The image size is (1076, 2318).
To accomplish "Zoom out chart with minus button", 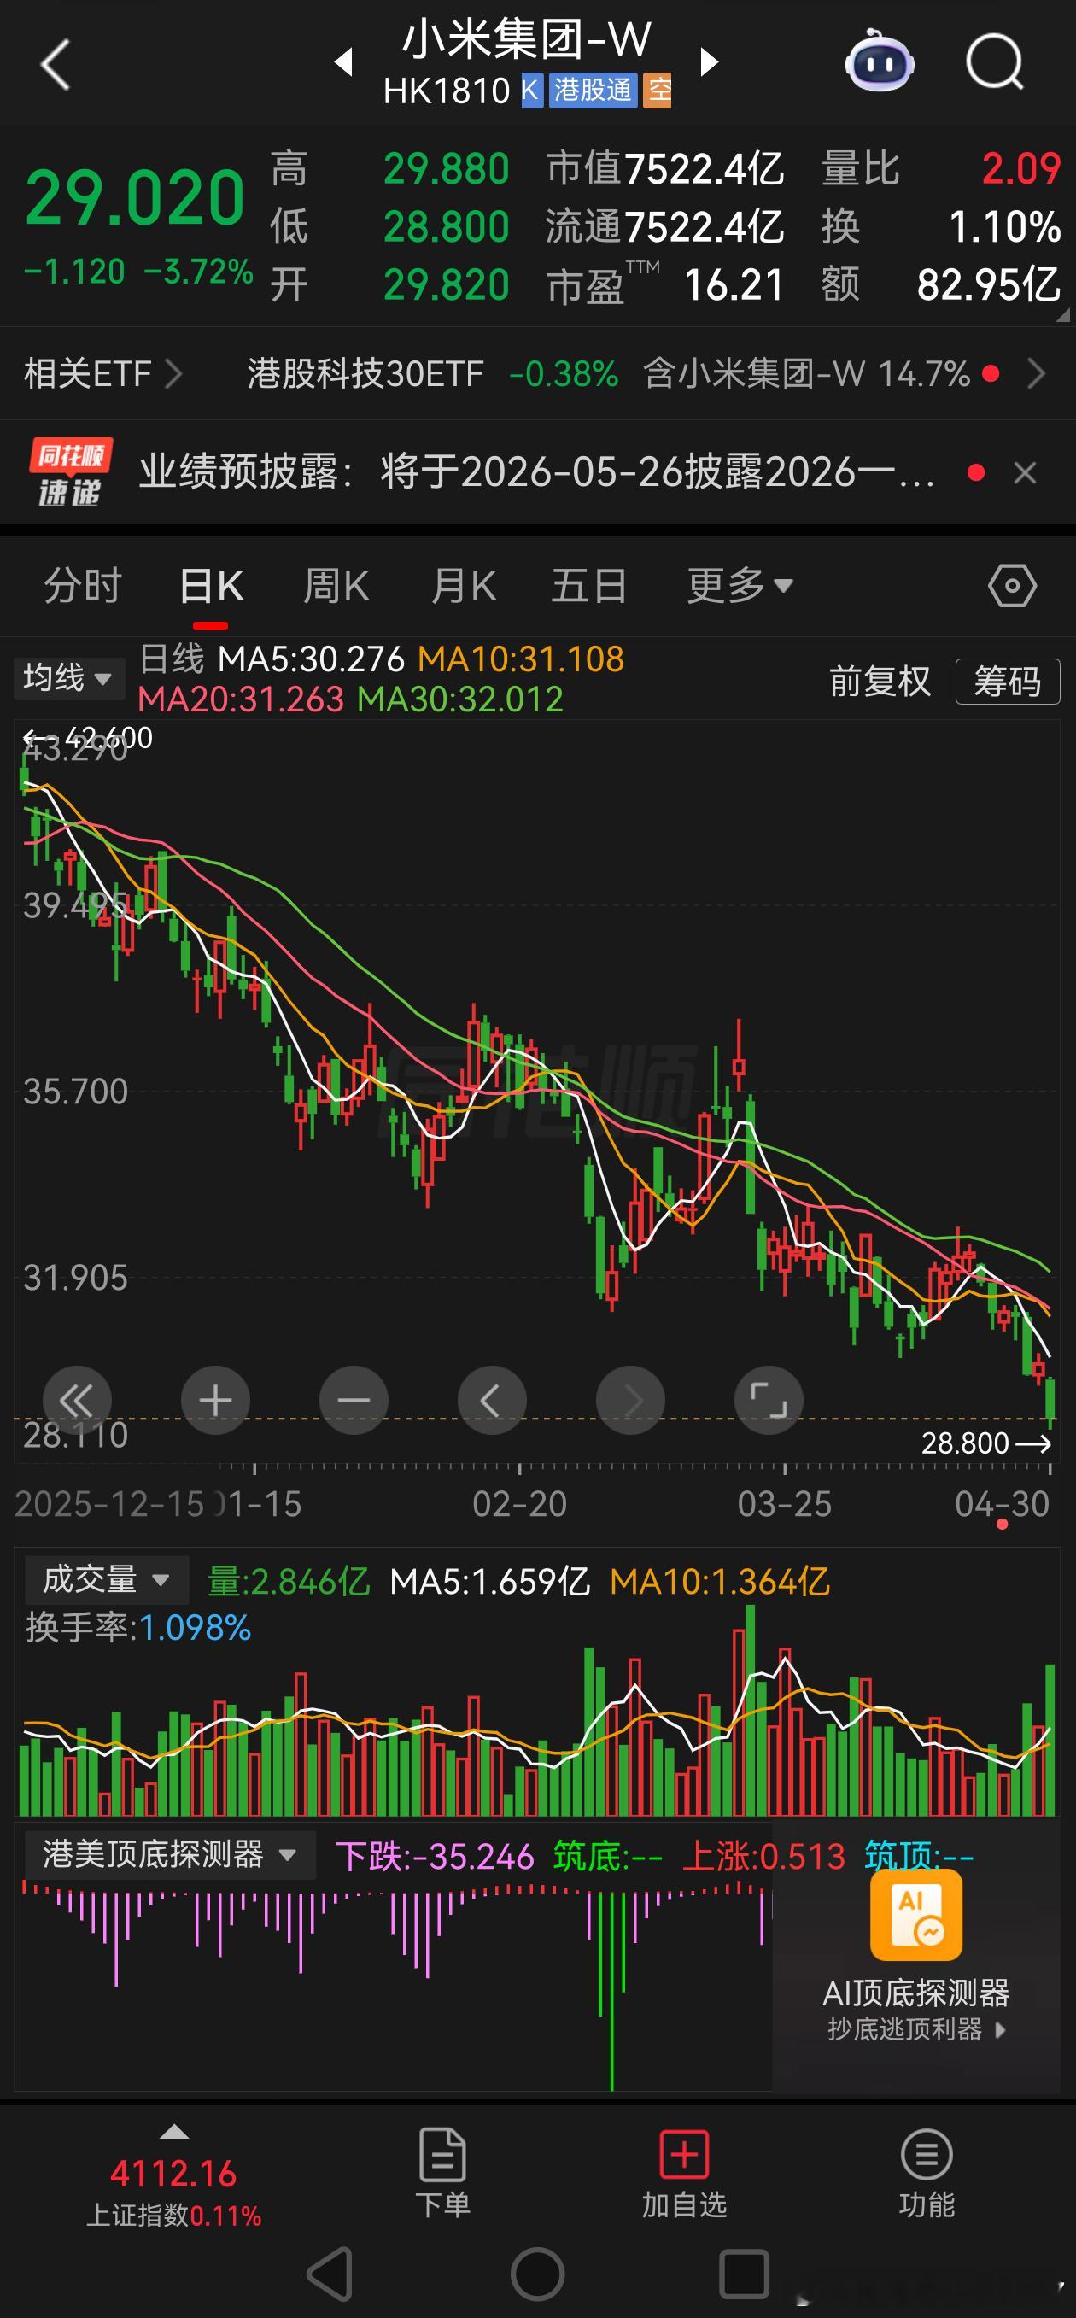I will 354,1399.
